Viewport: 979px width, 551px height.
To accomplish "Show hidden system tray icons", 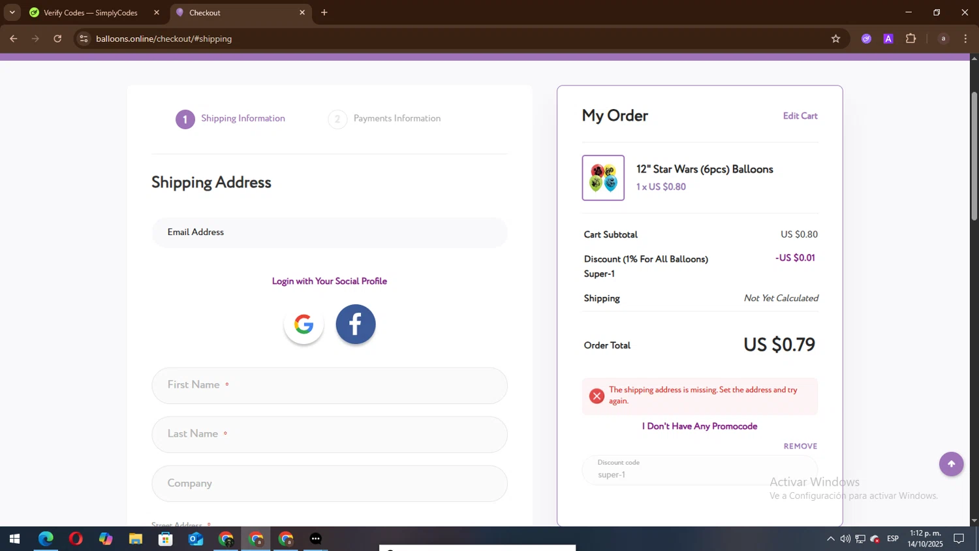I will (830, 539).
